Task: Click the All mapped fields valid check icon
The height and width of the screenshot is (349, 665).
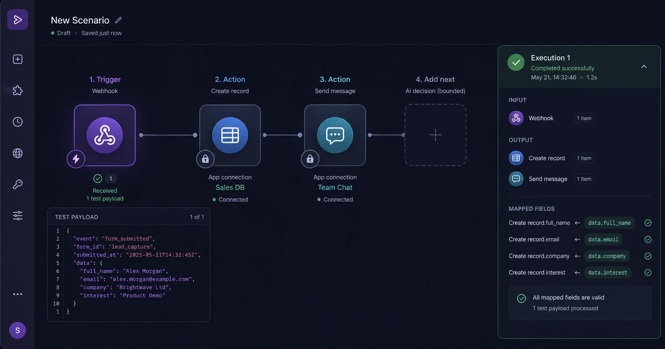Action: [521, 298]
